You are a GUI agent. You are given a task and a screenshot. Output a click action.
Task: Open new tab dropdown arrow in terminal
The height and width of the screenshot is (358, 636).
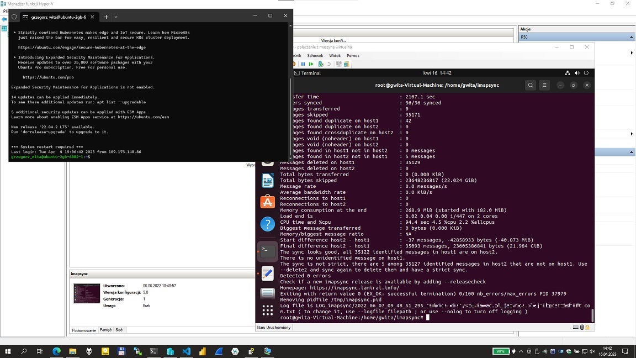coord(116,17)
